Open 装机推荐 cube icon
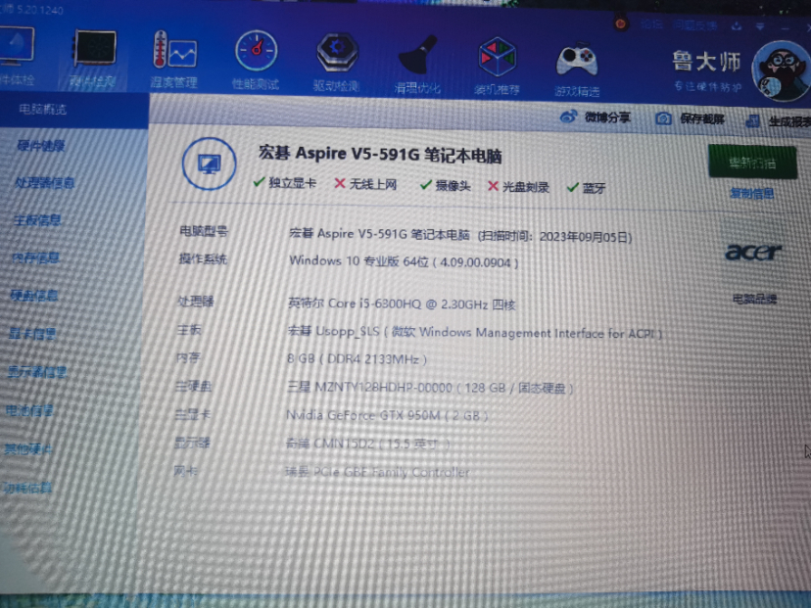 (497, 67)
